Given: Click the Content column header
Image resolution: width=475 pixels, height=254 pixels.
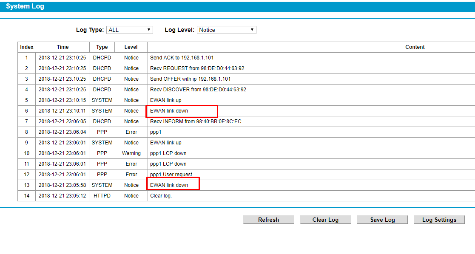Looking at the screenshot, I should (415, 47).
